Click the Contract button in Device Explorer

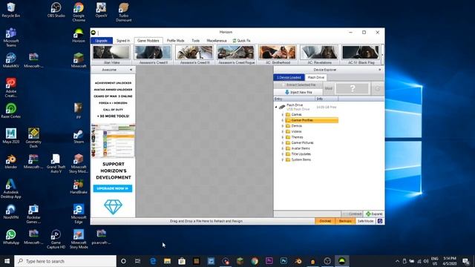(x=352, y=214)
